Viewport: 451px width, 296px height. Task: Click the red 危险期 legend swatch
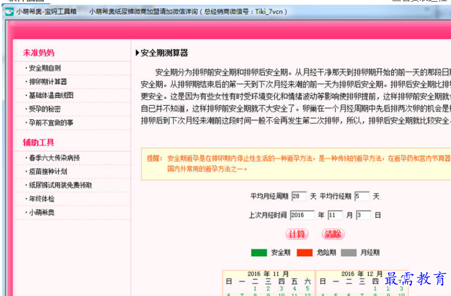tap(304, 253)
